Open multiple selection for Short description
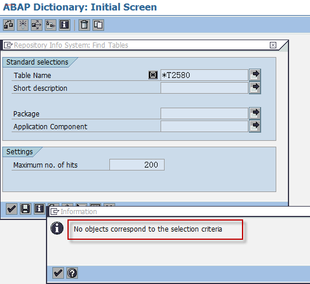Viewport: 310px width, 284px height. pos(255,88)
